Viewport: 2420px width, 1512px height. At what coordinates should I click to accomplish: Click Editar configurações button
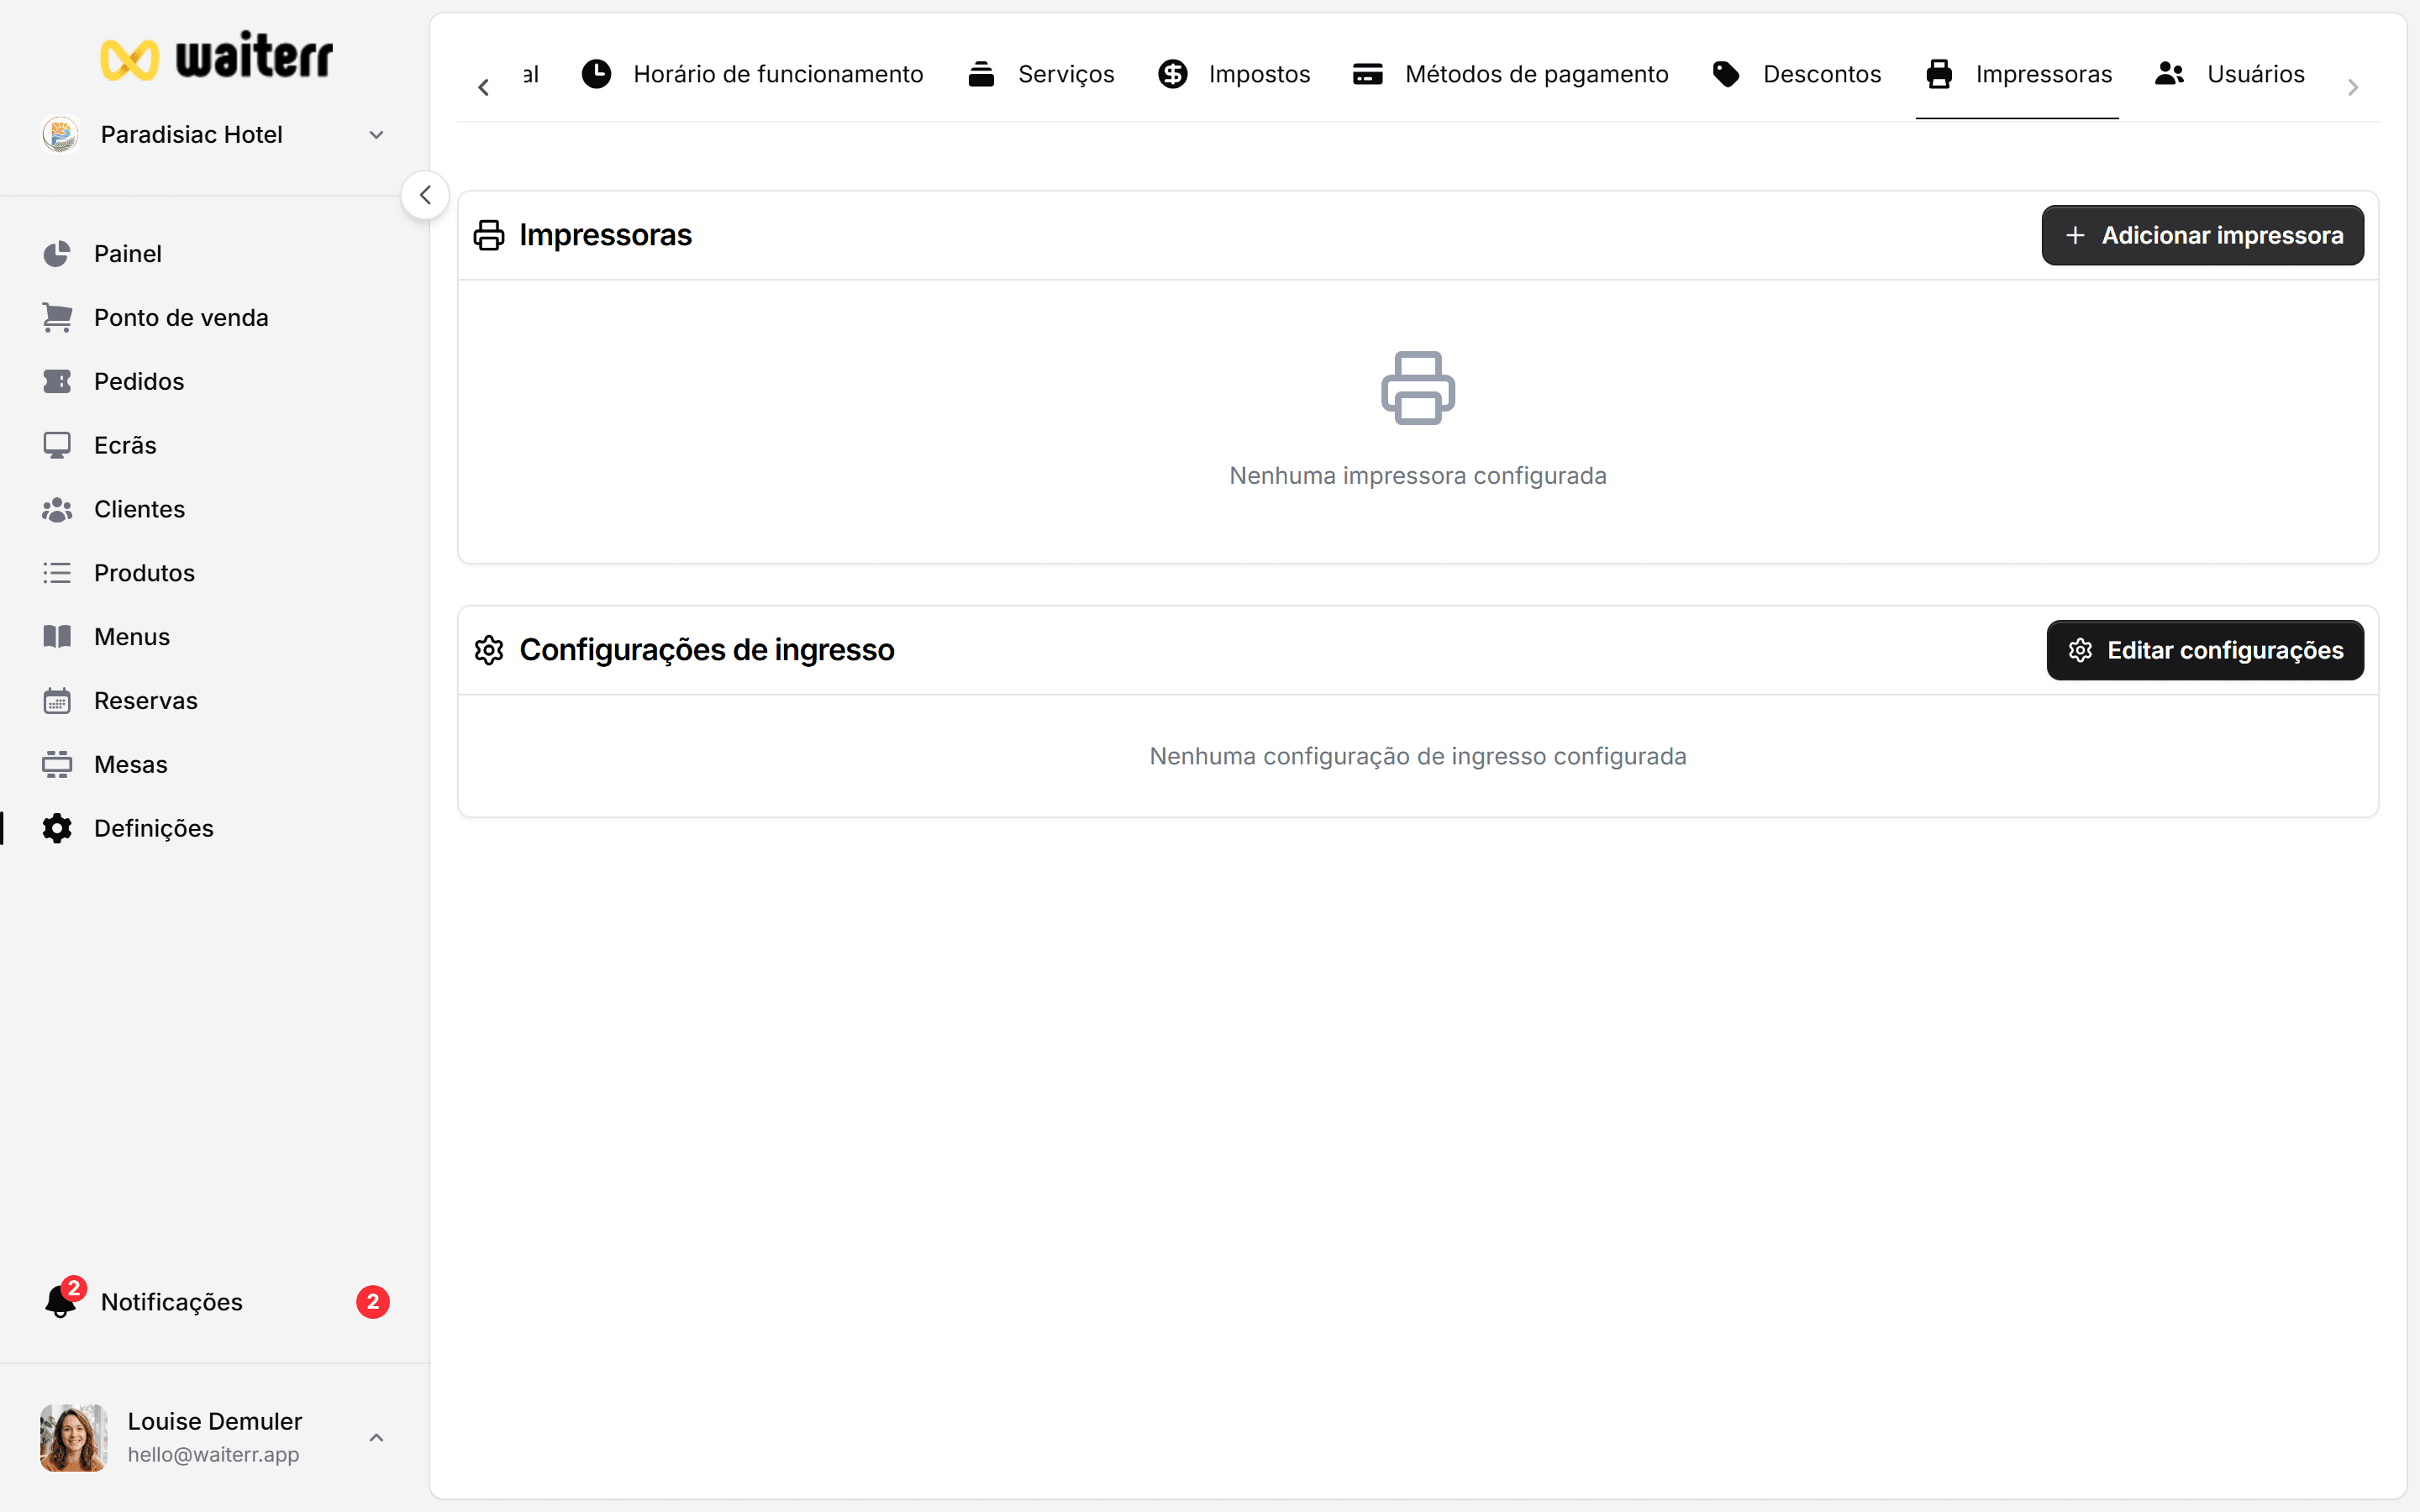(x=2205, y=650)
